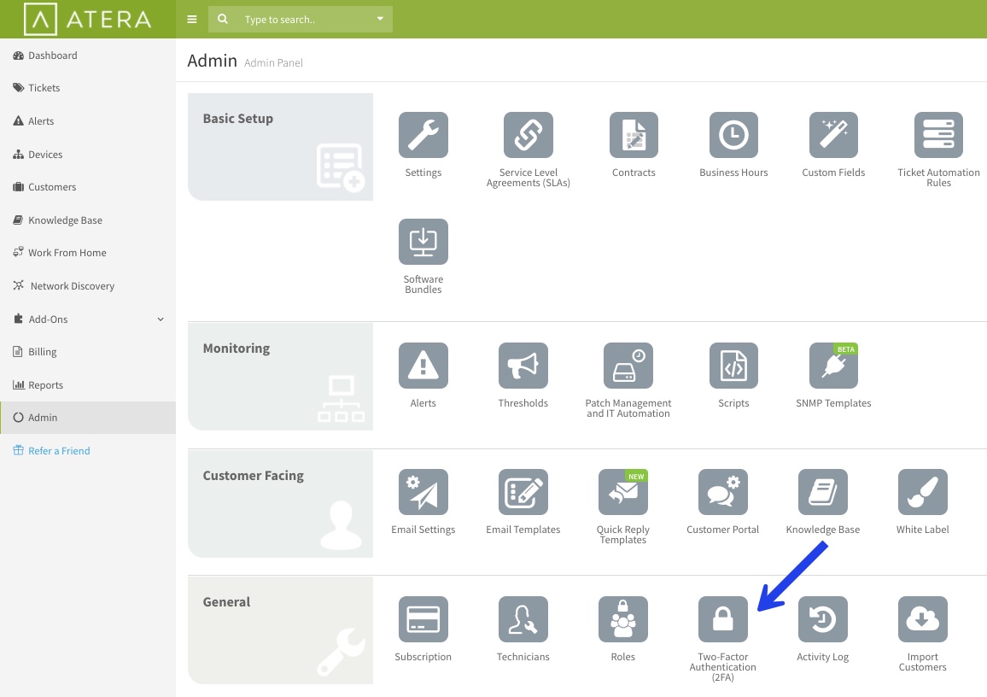Click the Contracts text label
The width and height of the screenshot is (987, 697).
click(x=634, y=173)
